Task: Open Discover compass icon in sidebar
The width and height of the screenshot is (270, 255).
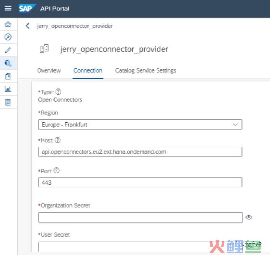Action: pyautogui.click(x=8, y=37)
